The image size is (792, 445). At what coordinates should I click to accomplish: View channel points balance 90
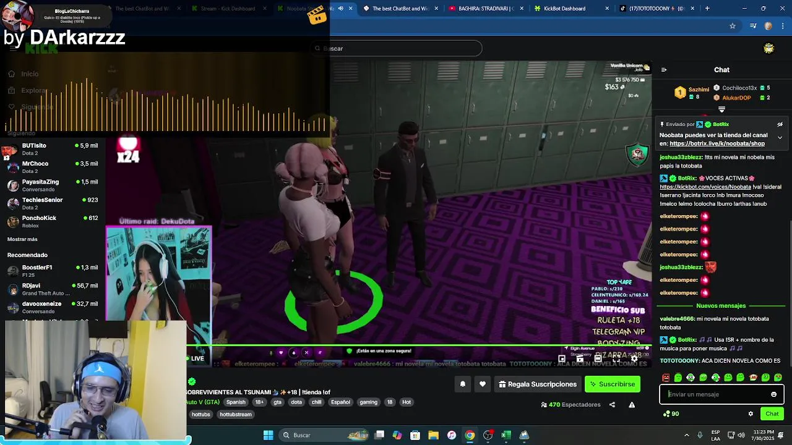pos(671,414)
